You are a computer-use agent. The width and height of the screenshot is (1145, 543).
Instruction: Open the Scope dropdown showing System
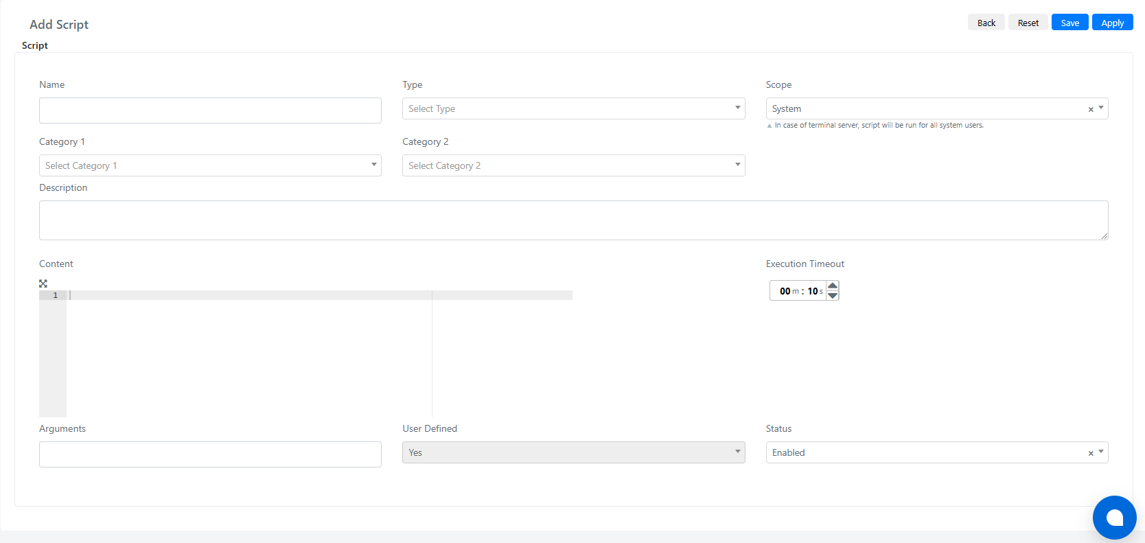937,108
